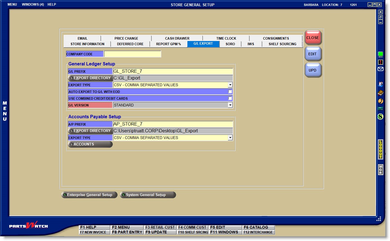390x241 pixels.
Task: Open Enterprise General Setup
Action: click(89, 195)
